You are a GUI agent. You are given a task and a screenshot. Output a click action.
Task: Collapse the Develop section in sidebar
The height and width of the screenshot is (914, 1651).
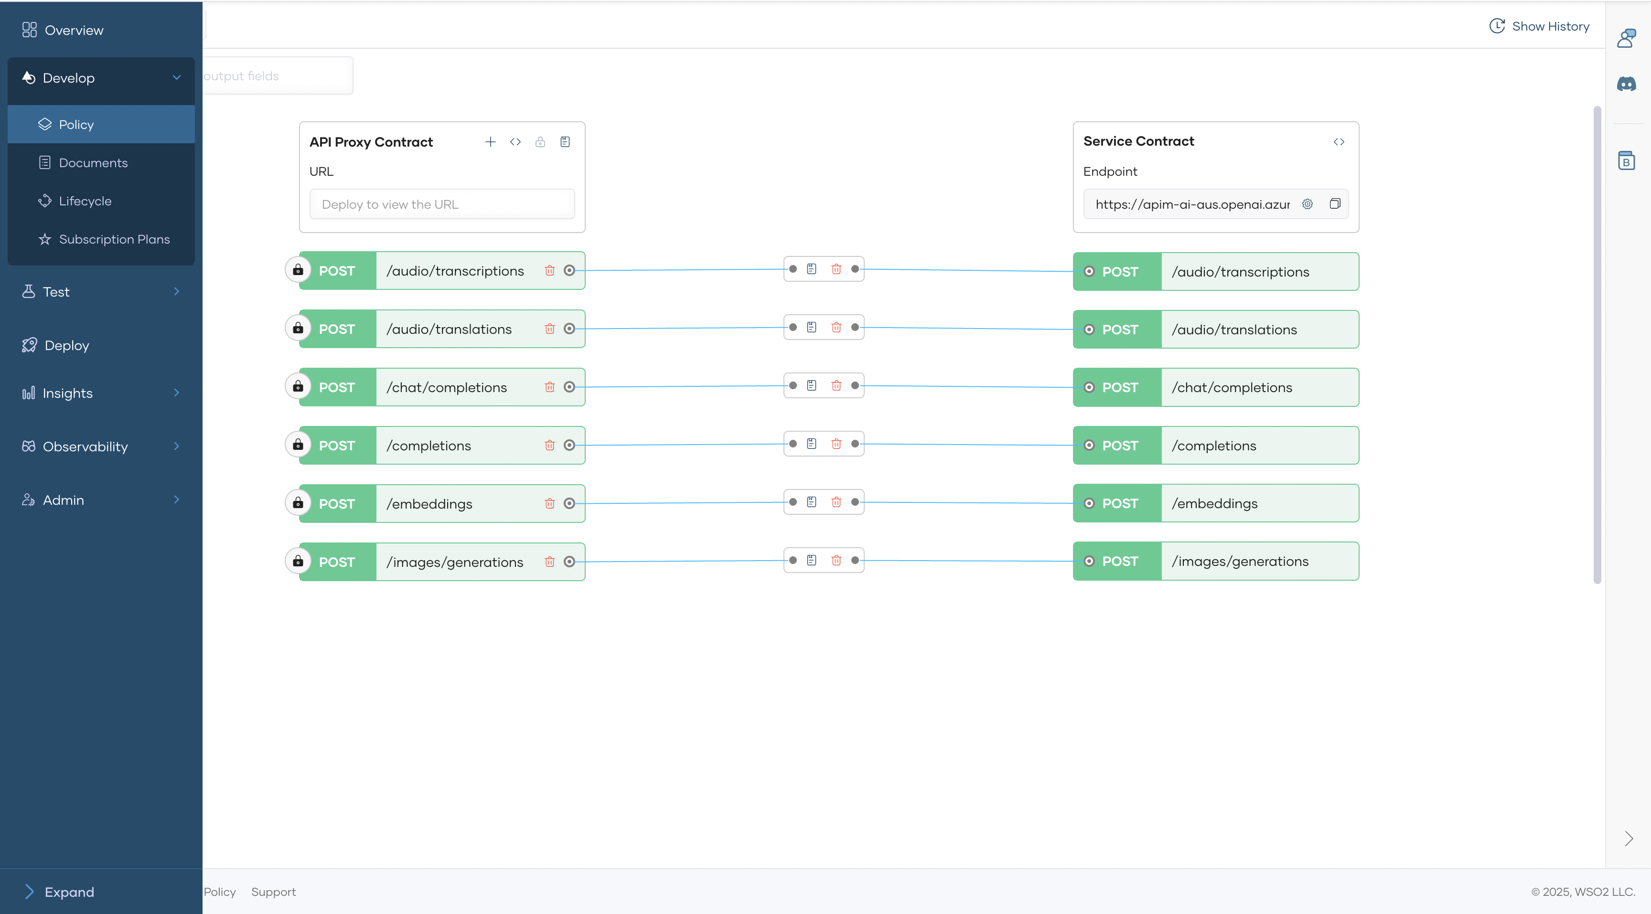177,77
